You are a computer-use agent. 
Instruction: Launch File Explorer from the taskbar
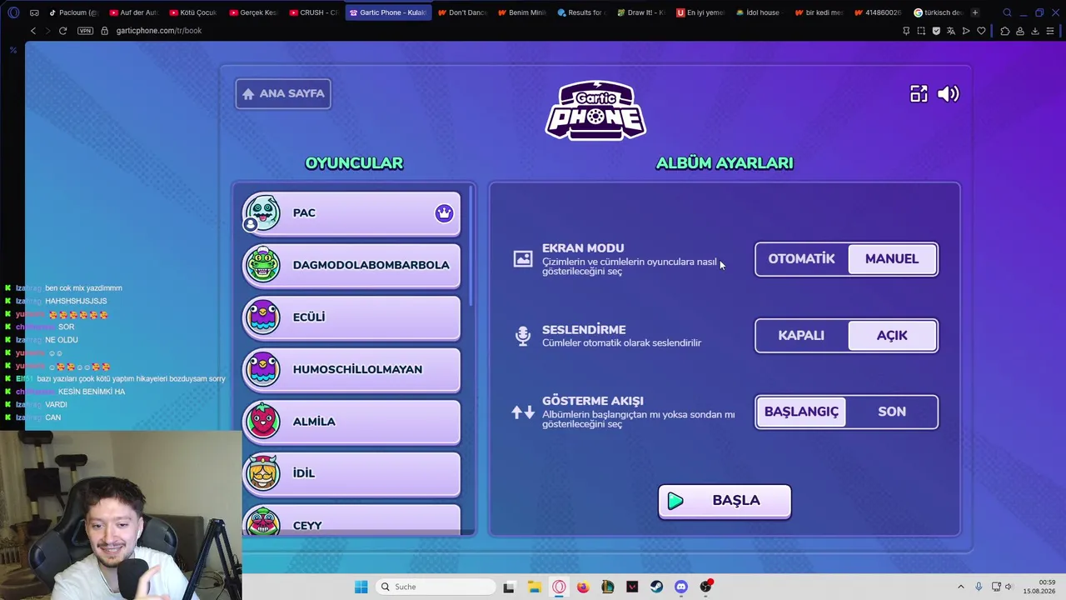point(534,587)
